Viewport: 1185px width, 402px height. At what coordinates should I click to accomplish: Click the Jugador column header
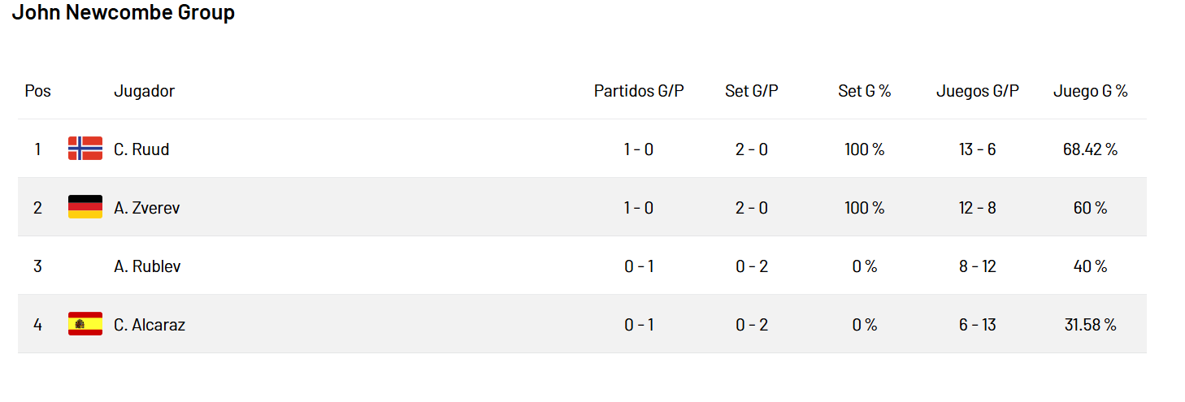point(144,91)
